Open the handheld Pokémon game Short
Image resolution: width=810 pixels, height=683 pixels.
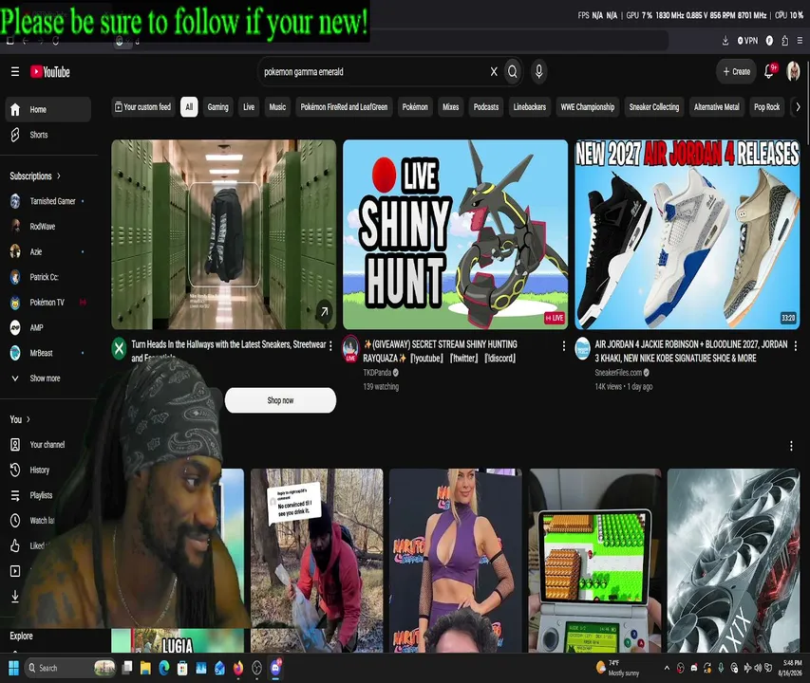[594, 561]
